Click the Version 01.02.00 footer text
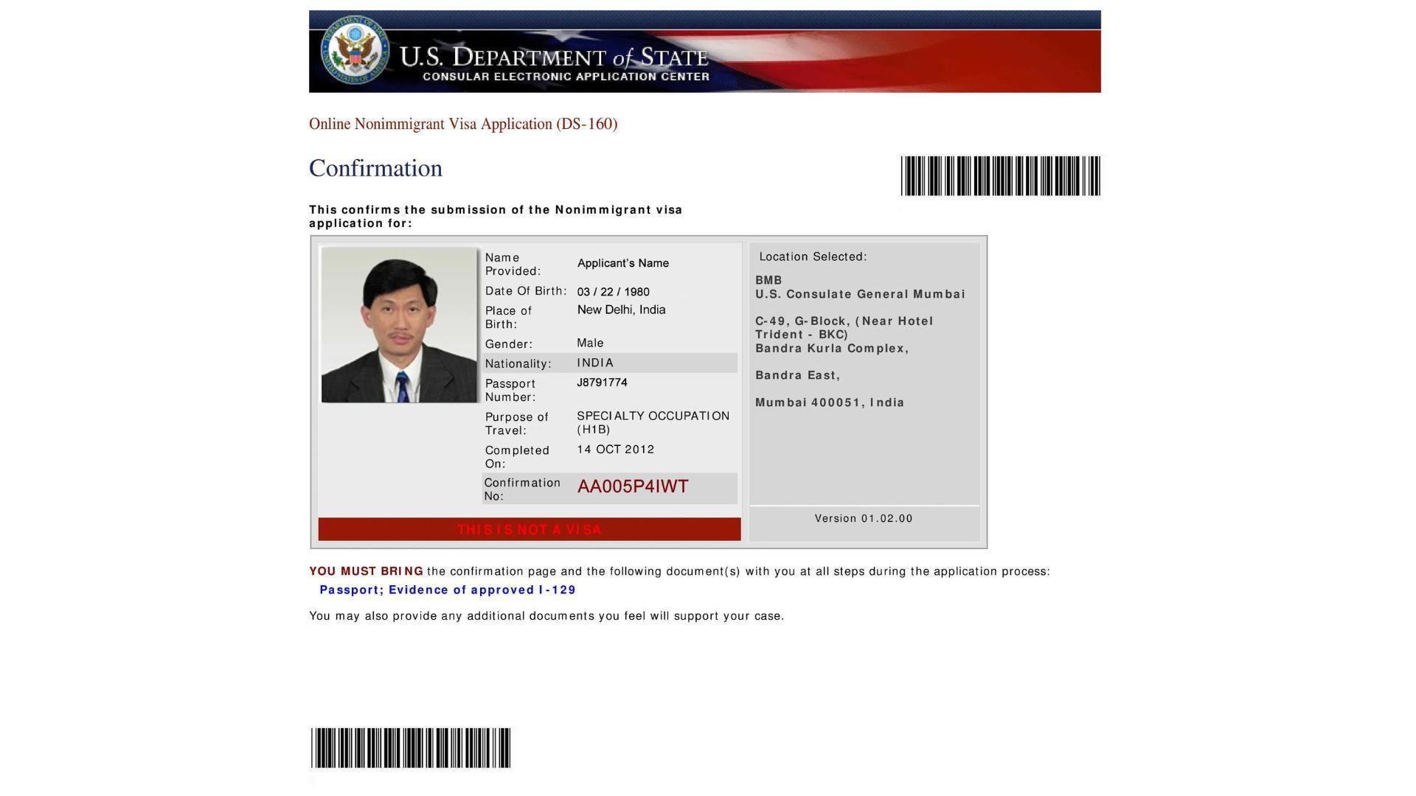The height and width of the screenshot is (796, 1416). 863,518
